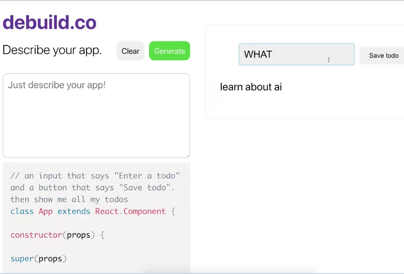Click the "then show me all my todos" comment
The height and width of the screenshot is (274, 404).
[69, 199]
